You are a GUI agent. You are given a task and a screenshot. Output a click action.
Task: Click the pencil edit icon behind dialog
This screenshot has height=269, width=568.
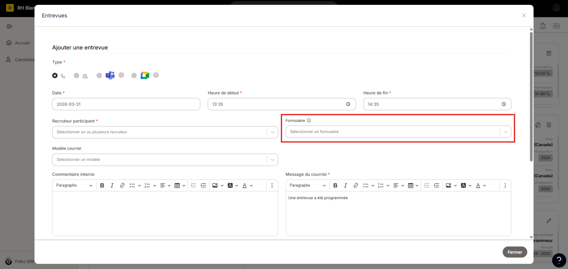pos(549,221)
